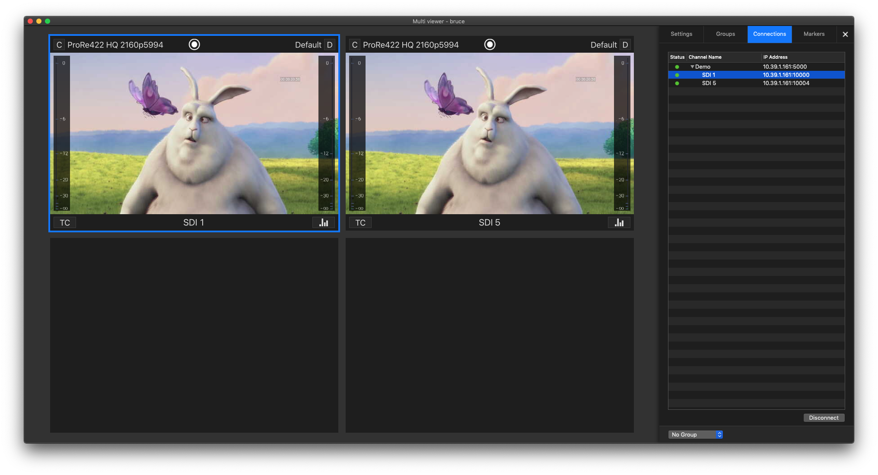
Task: Click the D button on SDI 5 viewer
Action: click(x=625, y=45)
